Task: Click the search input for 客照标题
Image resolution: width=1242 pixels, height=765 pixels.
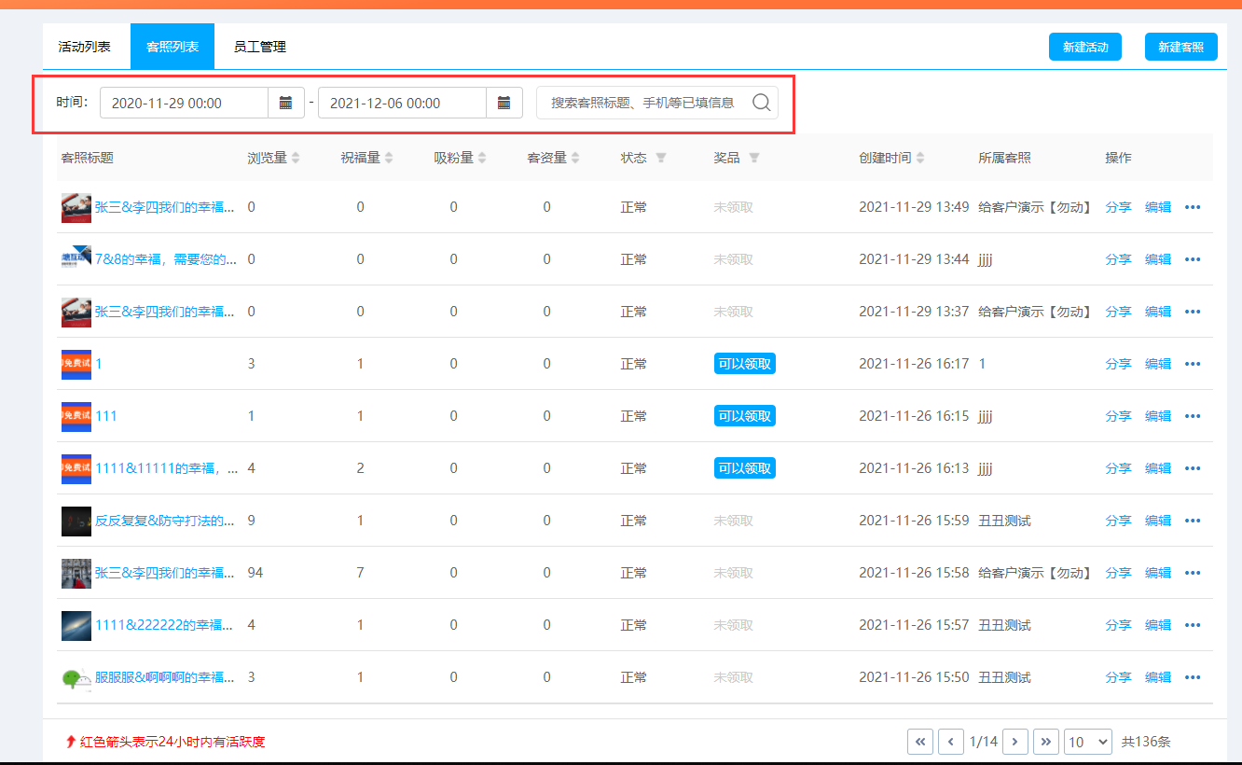Action: tap(643, 103)
